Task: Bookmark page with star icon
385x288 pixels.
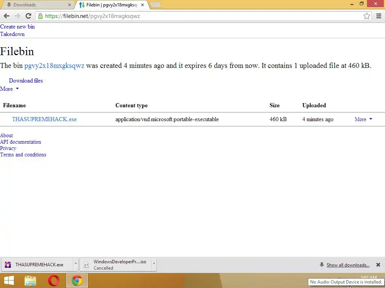Action: [367, 16]
